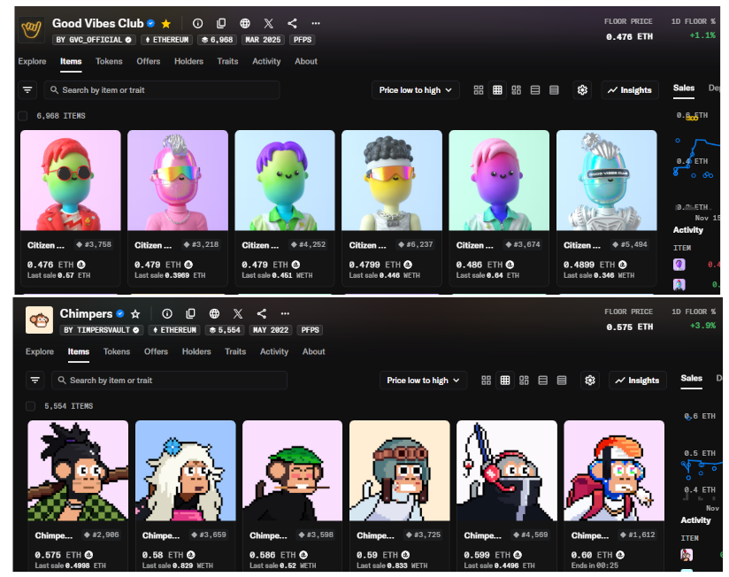Open the Chimpers Holders tab
Image resolution: width=729 pixels, height=577 pixels.
pyautogui.click(x=196, y=352)
